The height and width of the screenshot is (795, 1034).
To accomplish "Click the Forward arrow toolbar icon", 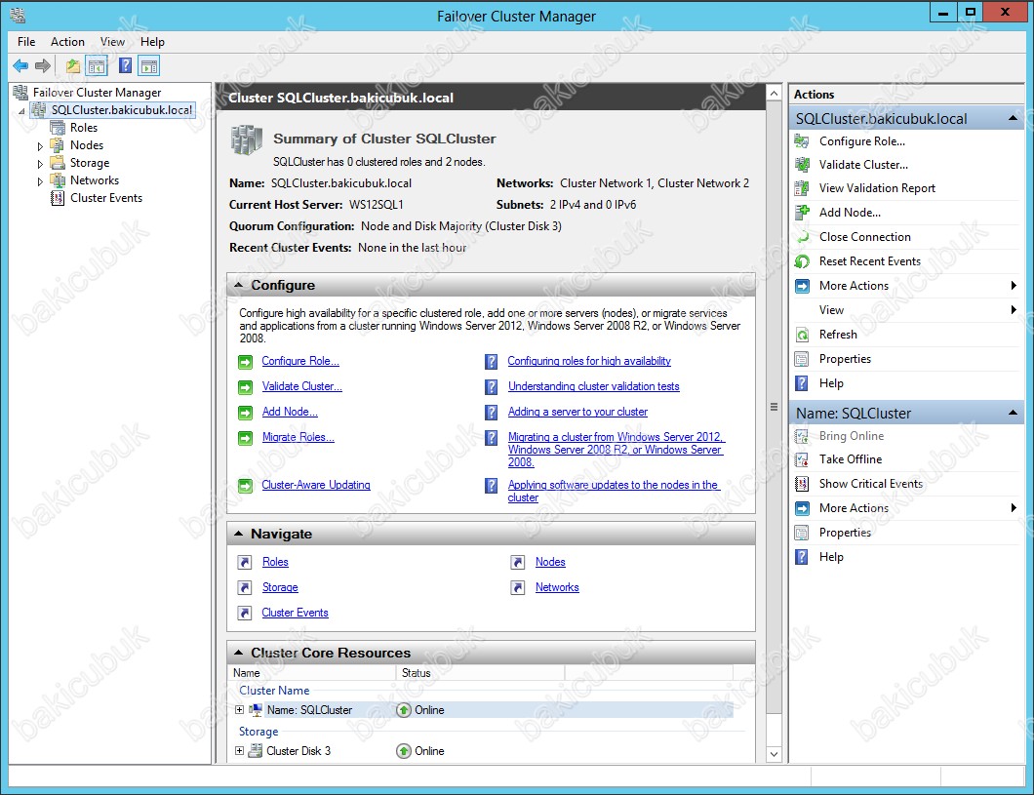I will (43, 66).
